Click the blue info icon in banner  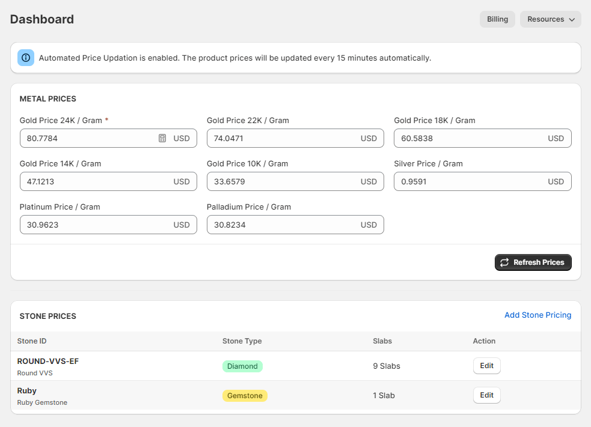point(26,58)
